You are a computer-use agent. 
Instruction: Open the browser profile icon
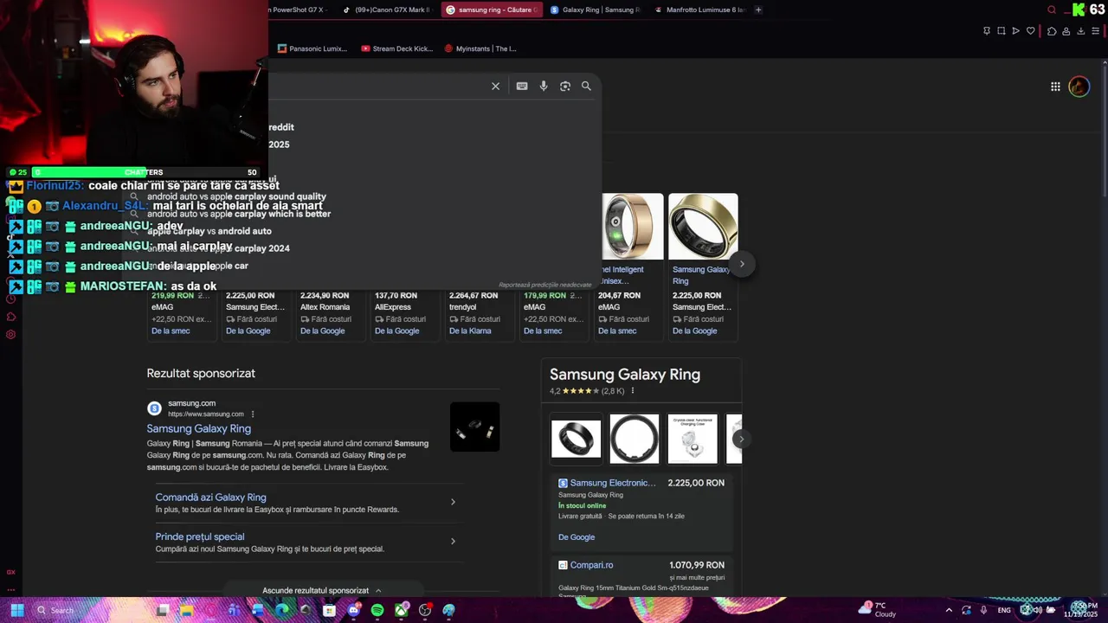coord(1066,31)
